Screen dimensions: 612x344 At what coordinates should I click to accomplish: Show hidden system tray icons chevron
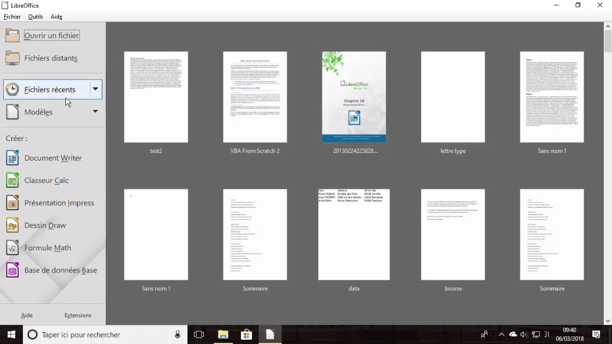click(501, 335)
